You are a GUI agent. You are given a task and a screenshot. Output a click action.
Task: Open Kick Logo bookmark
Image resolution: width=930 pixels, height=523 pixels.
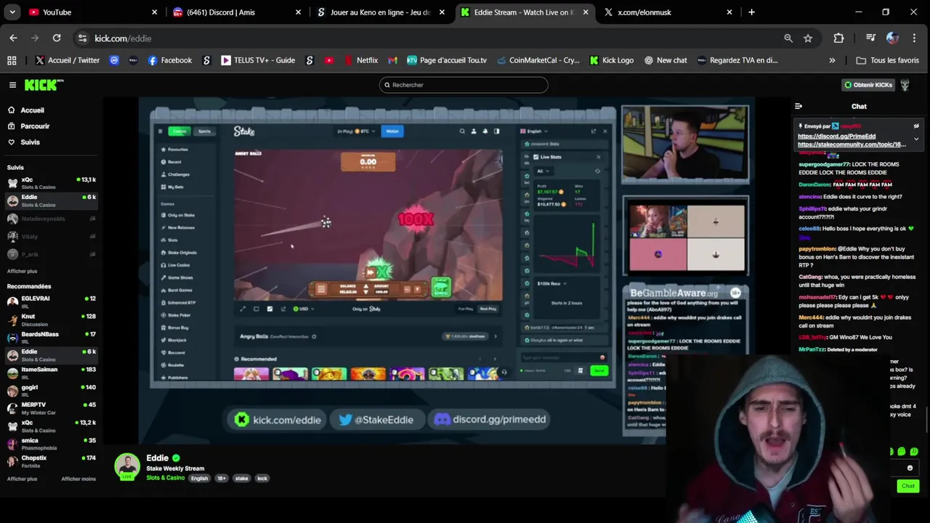point(611,60)
